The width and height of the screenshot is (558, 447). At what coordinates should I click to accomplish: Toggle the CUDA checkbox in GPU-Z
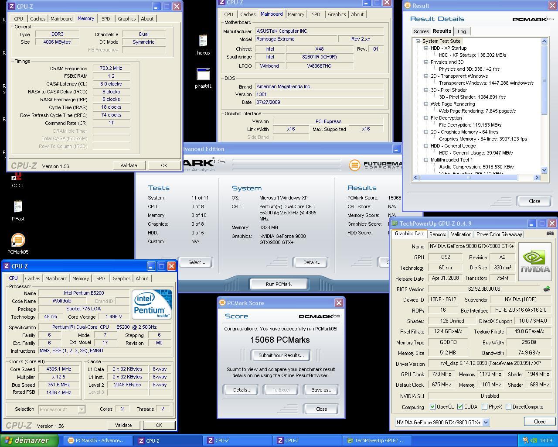[460, 407]
